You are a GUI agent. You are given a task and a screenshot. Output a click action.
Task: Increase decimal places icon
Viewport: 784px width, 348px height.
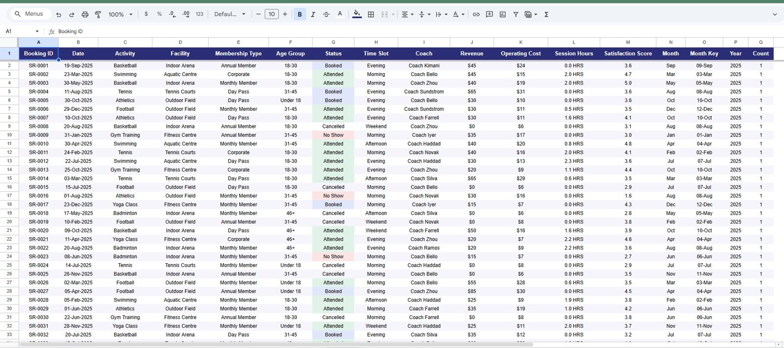(x=186, y=14)
